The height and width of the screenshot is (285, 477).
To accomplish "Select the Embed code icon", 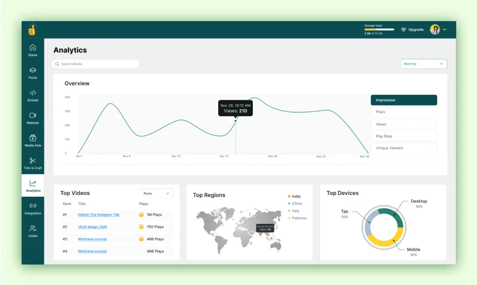I will point(33,93).
